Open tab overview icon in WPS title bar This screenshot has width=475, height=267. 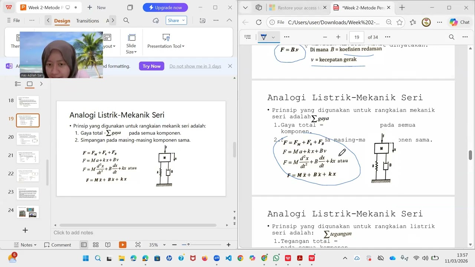tap(130, 7)
